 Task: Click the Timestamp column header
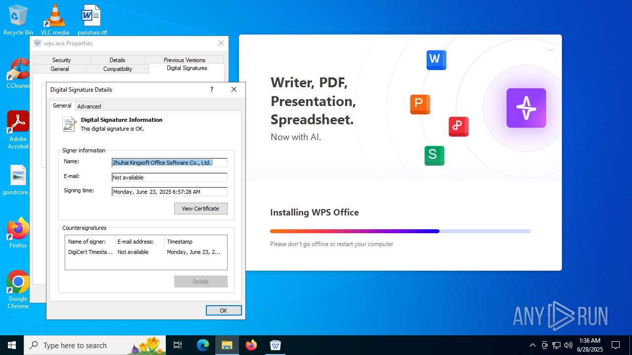click(x=195, y=242)
